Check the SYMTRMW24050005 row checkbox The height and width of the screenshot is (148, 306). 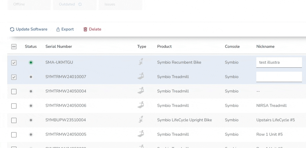pos(14,135)
